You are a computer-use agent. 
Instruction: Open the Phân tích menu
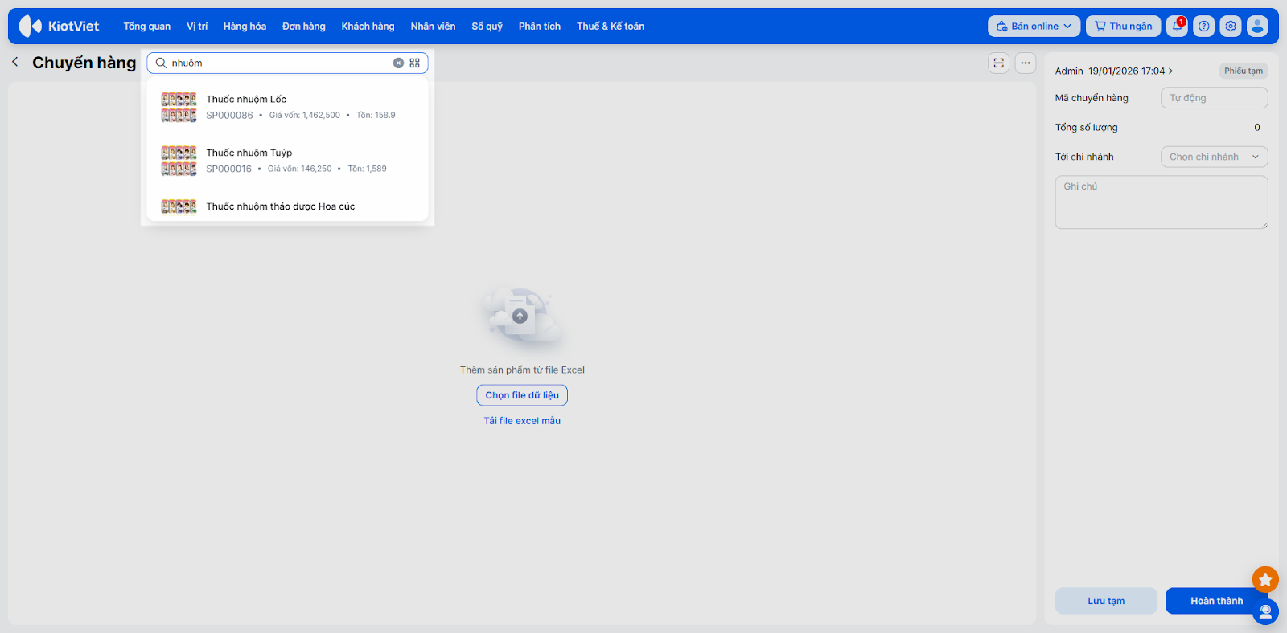(x=540, y=27)
